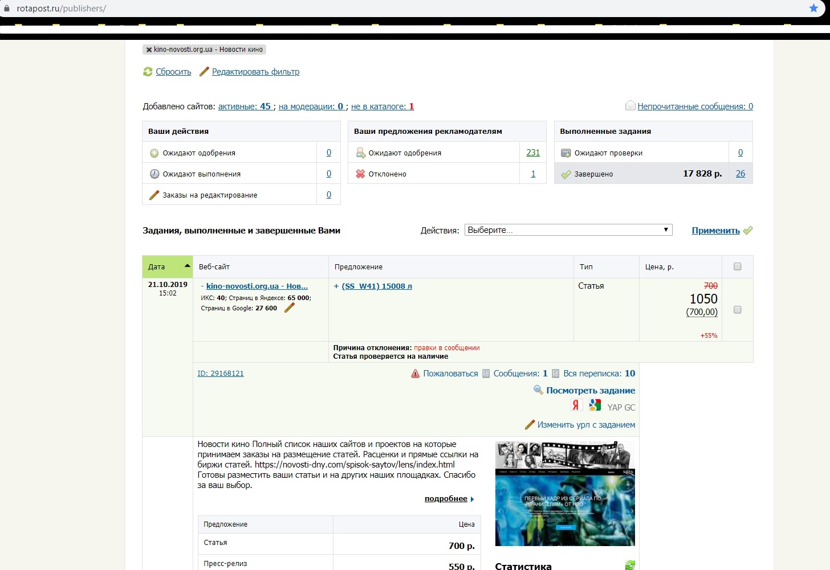Image resolution: width=830 pixels, height=570 pixels.
Task: Click green check icon at Завершено
Action: pos(566,174)
